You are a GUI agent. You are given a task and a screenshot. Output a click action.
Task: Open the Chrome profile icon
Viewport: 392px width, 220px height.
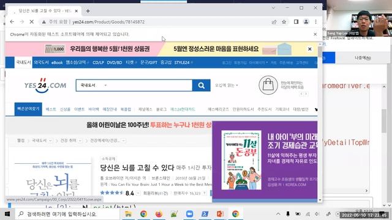pos(306,22)
